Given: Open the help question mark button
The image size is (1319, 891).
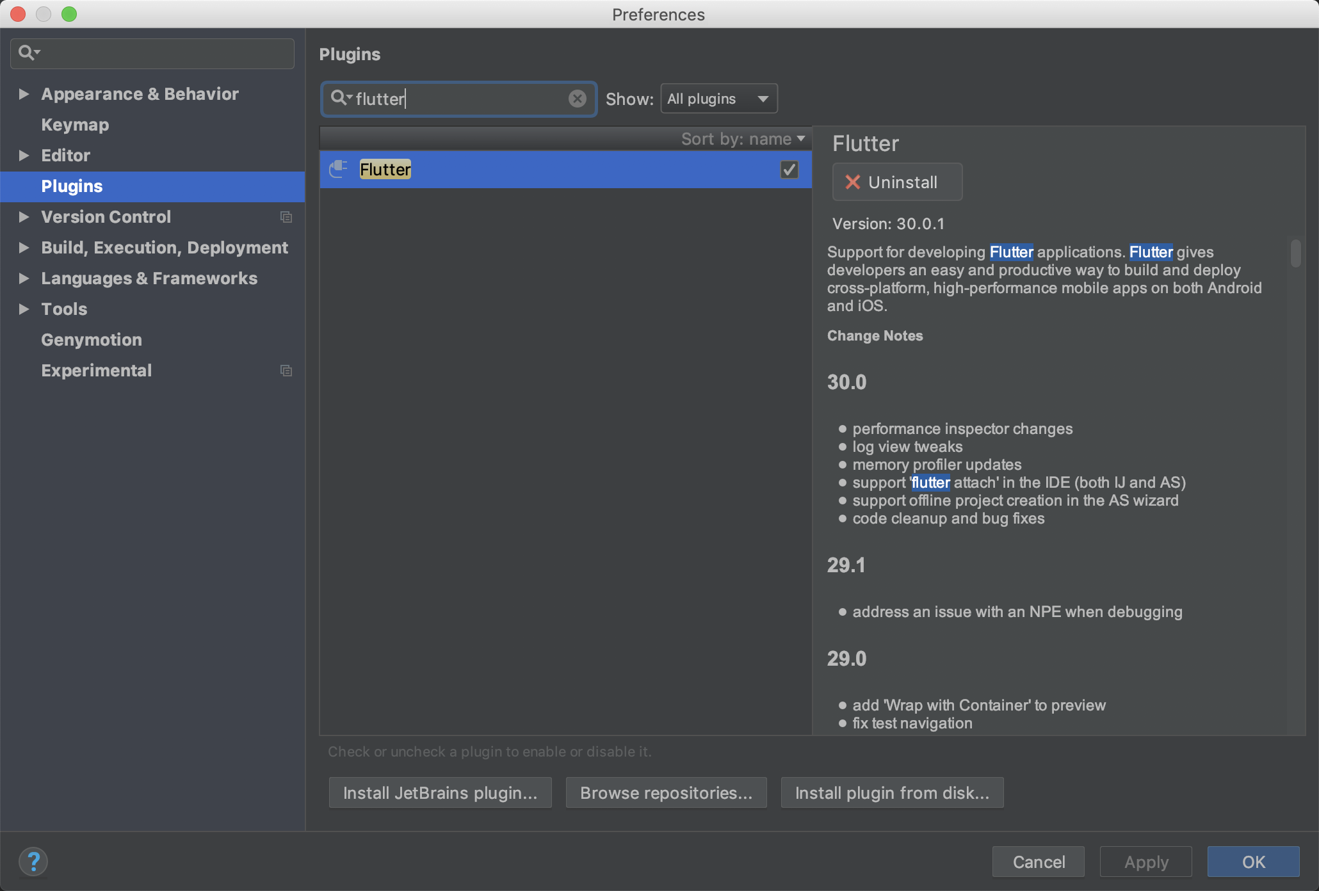Looking at the screenshot, I should coord(33,862).
